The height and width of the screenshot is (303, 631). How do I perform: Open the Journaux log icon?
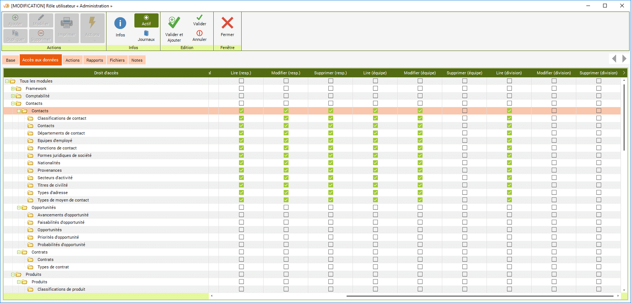(146, 33)
